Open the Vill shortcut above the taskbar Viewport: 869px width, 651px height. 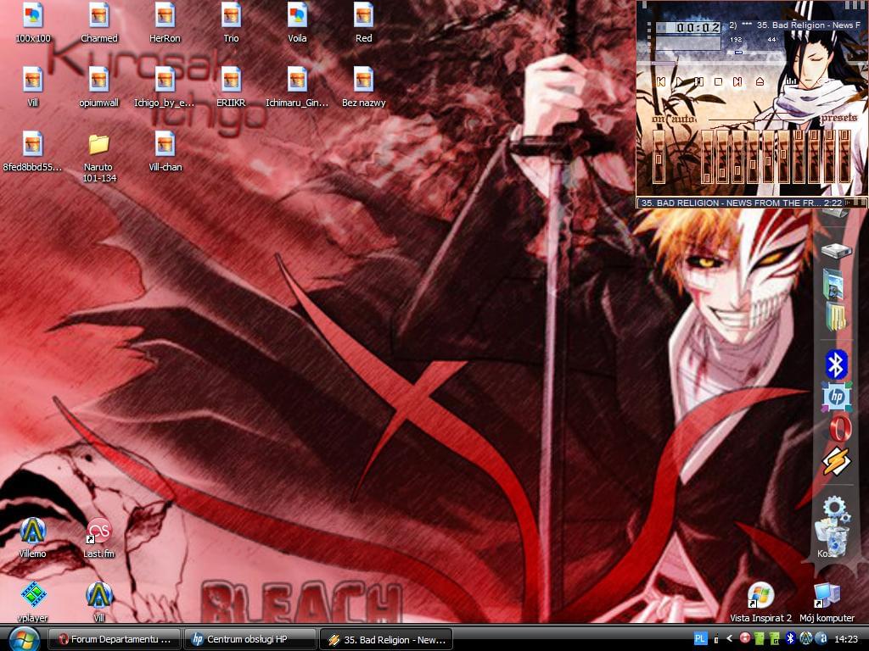(99, 602)
